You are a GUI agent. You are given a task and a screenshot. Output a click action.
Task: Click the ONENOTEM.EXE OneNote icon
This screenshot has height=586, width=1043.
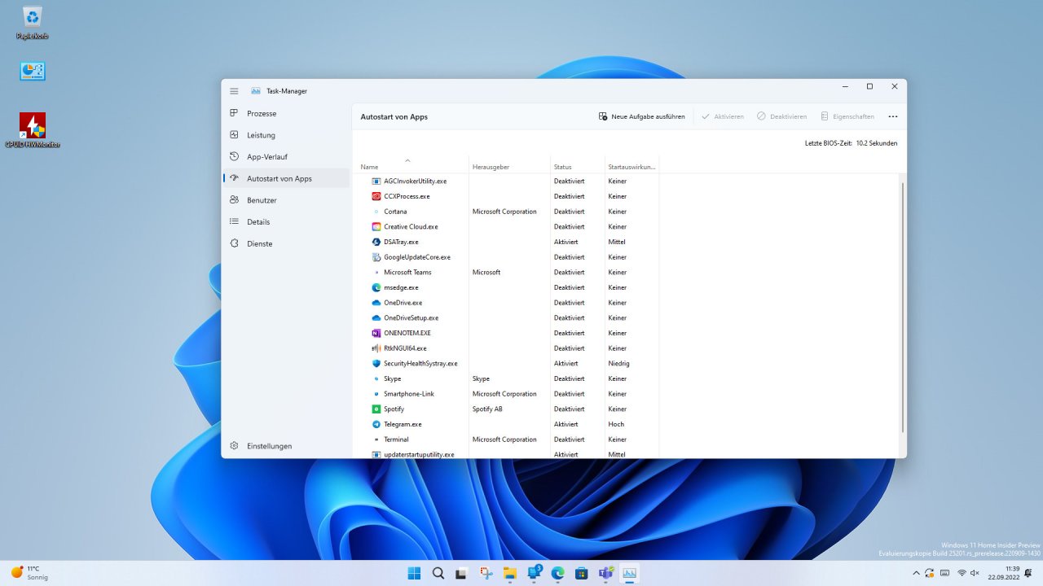coord(376,333)
